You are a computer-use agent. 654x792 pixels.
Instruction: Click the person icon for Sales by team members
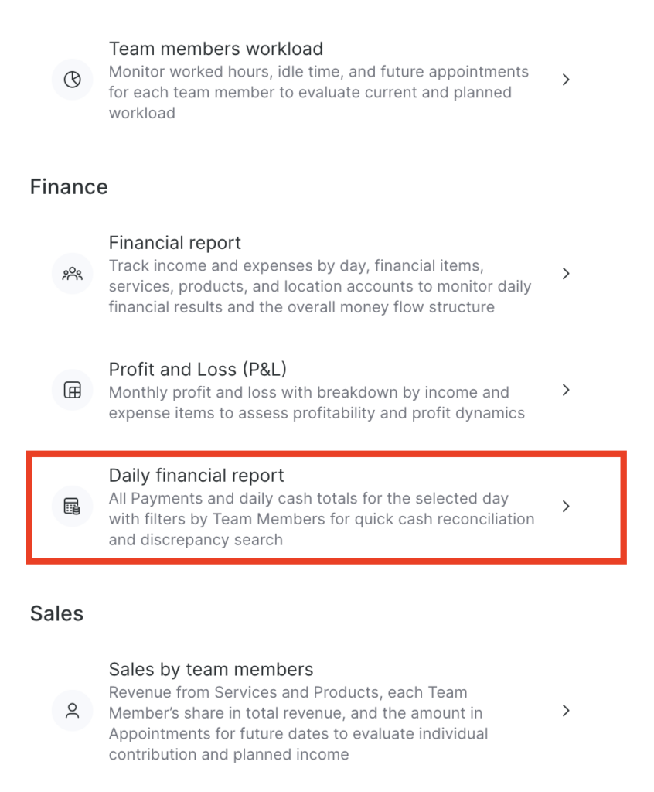pyautogui.click(x=72, y=711)
